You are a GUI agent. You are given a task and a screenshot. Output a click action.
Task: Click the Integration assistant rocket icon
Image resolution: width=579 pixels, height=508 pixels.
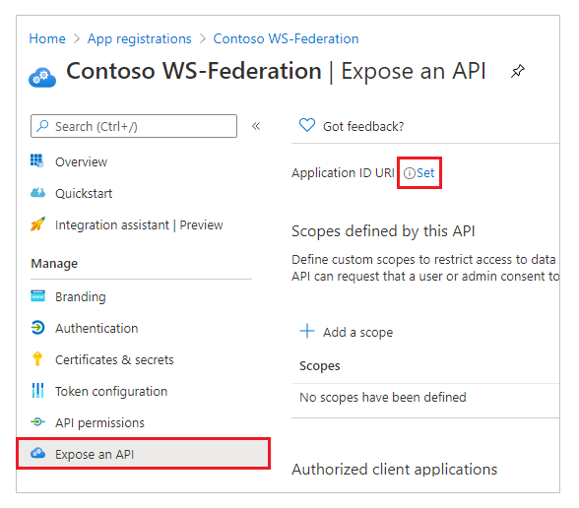[x=37, y=224]
